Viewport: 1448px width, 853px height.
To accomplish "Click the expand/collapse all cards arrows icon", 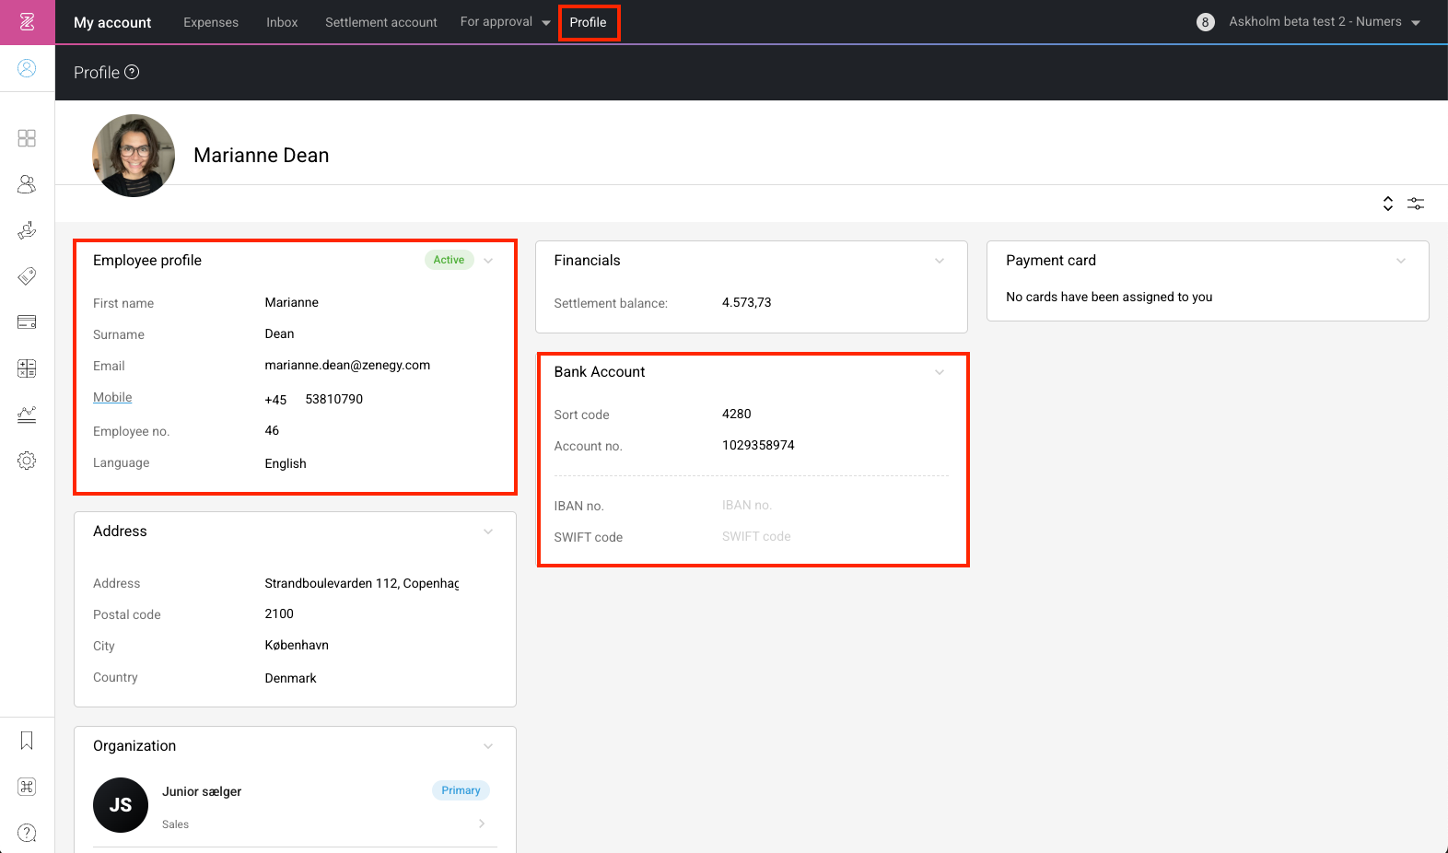I will pyautogui.click(x=1388, y=204).
